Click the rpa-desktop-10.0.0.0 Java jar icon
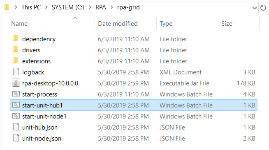This screenshot has height=150, width=269. pyautogui.click(x=16, y=83)
